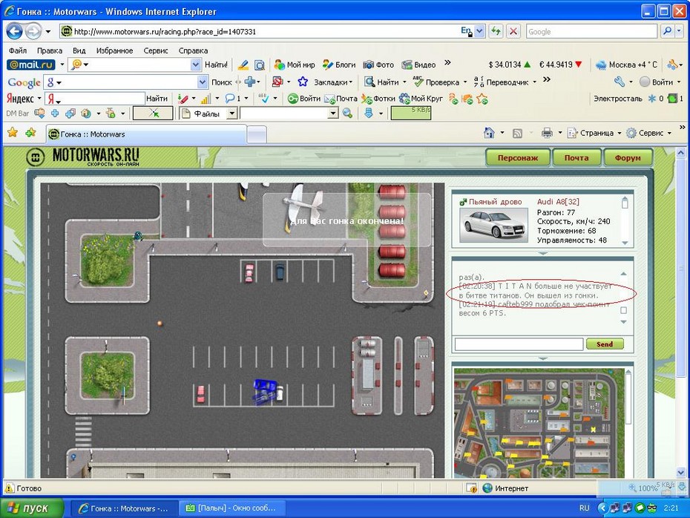Click the Add to Favorites icon
The image size is (690, 518).
point(30,132)
